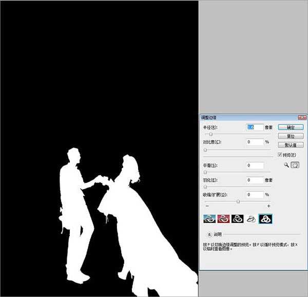Select the Hand tool in dialog

click(x=295, y=165)
